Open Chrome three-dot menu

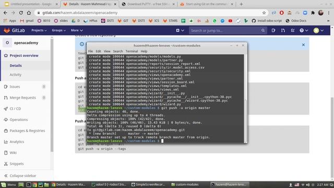tap(329, 13)
